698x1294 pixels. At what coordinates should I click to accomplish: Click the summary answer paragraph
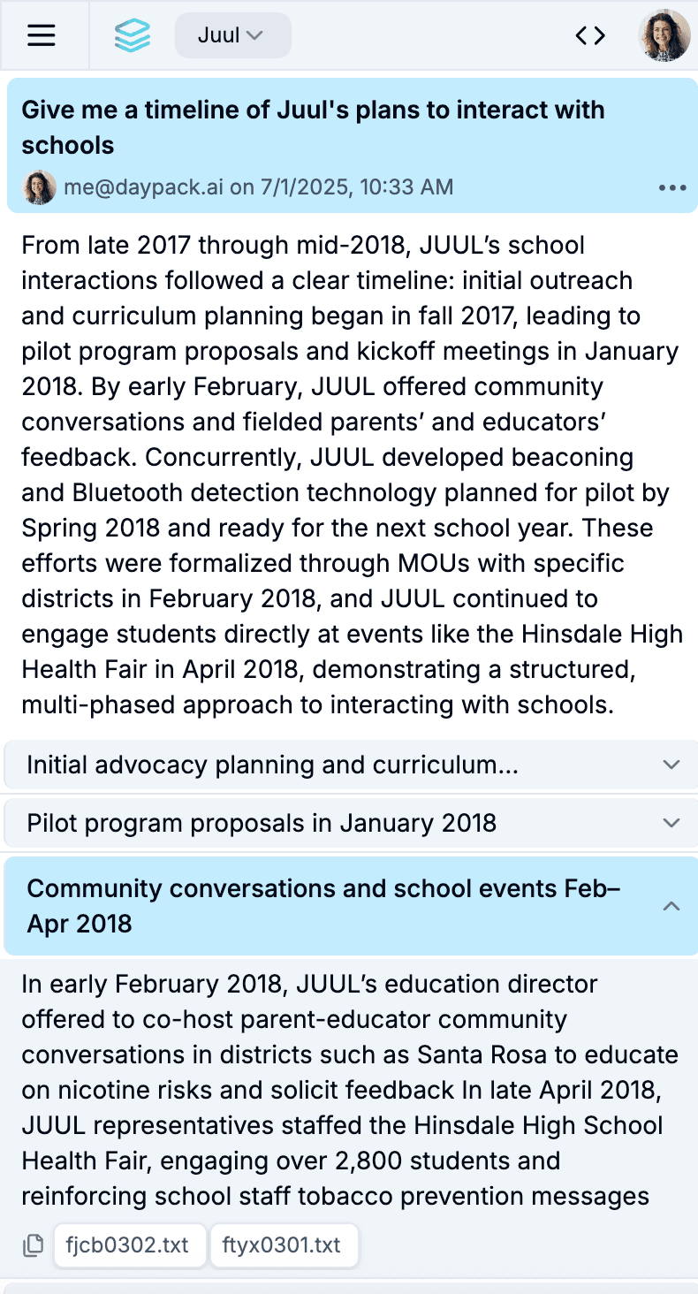(x=352, y=475)
